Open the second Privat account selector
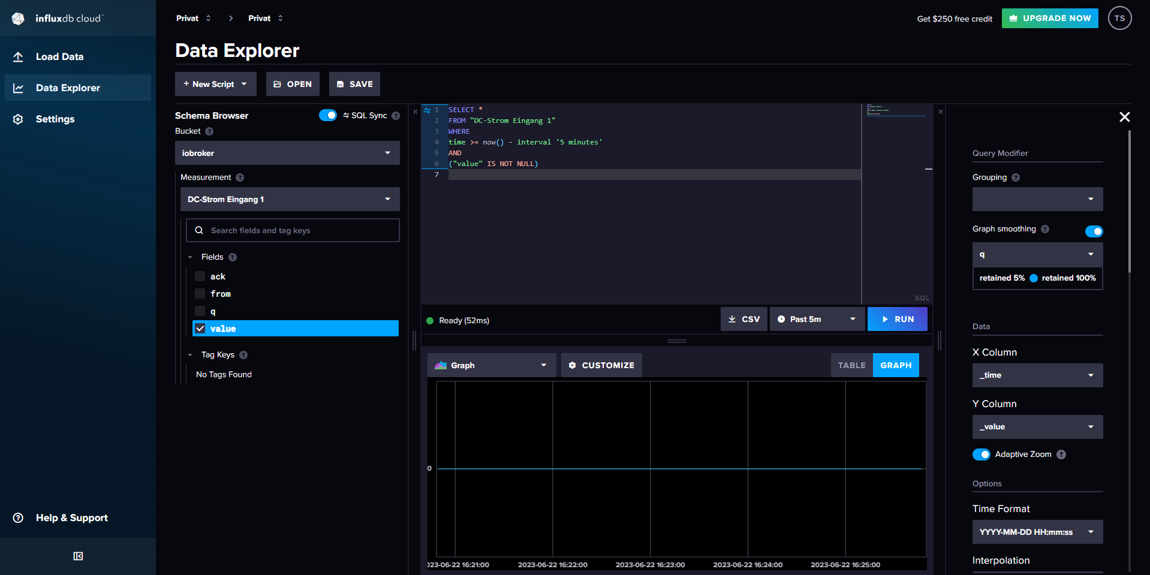This screenshot has height=575, width=1150. click(x=265, y=18)
